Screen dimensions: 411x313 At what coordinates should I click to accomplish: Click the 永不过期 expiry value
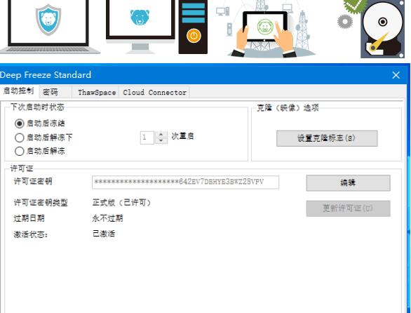point(107,218)
